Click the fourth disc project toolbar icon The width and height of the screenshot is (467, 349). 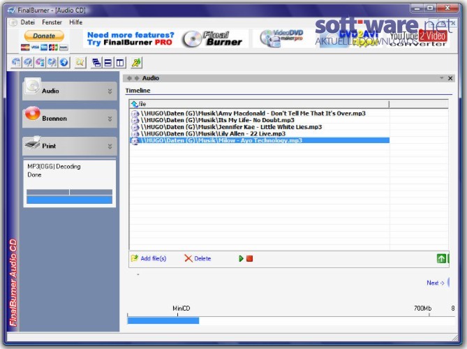click(52, 63)
